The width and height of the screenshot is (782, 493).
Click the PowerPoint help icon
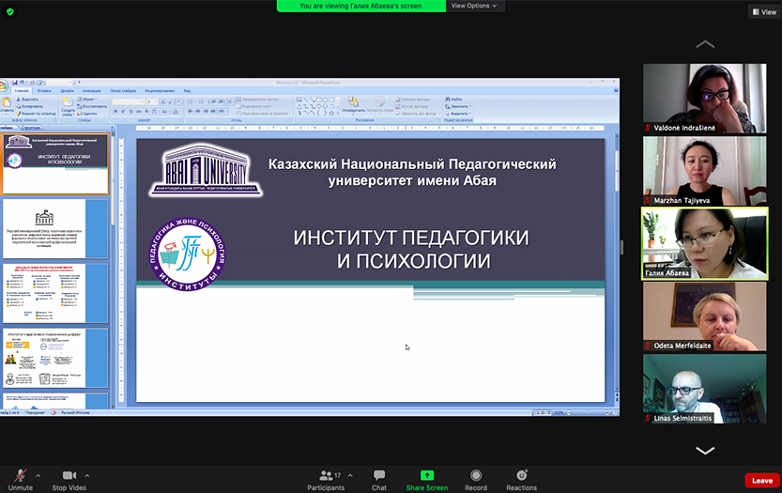click(x=616, y=90)
